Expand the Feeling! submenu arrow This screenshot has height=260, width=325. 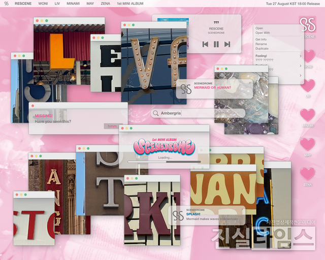(301, 56)
